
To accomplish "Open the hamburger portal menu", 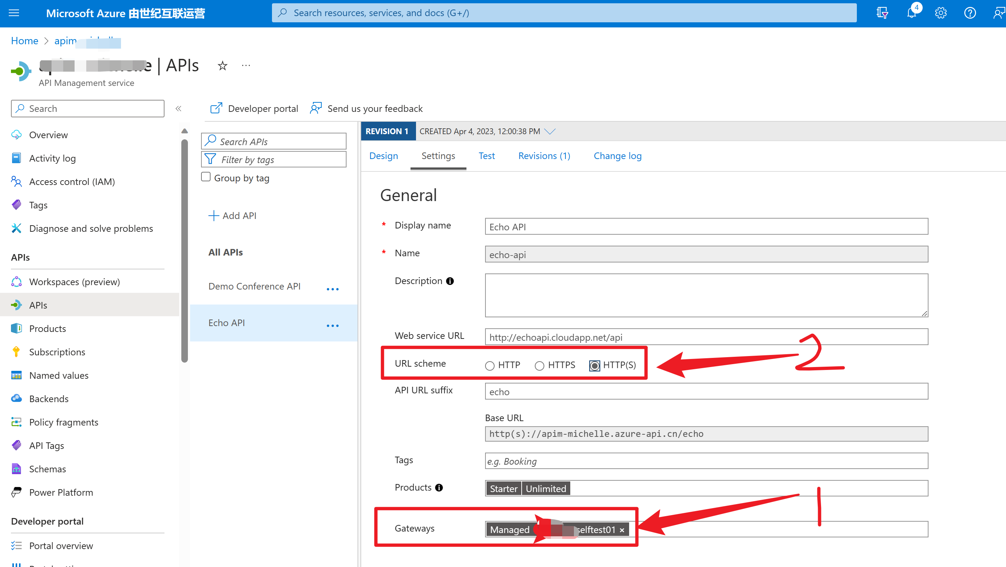I will tap(14, 13).
